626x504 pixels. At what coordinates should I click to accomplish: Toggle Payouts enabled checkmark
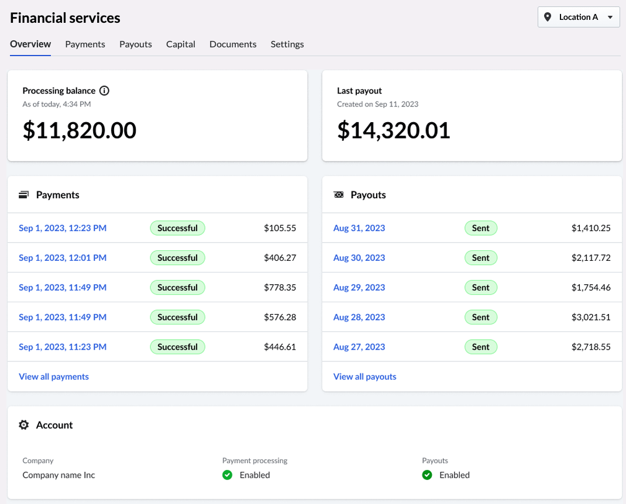(427, 475)
